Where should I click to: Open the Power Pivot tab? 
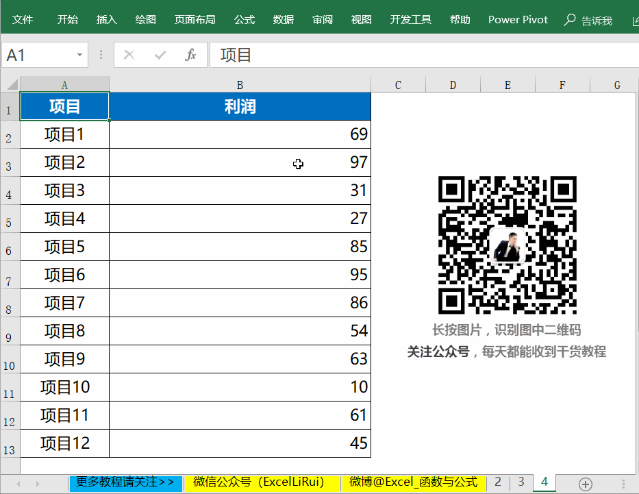point(518,20)
